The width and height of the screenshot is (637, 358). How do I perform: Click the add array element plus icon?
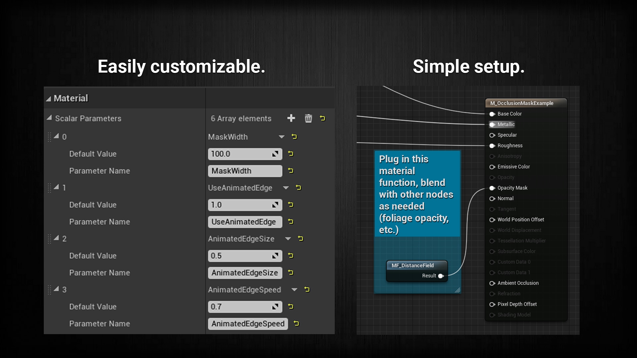(291, 118)
